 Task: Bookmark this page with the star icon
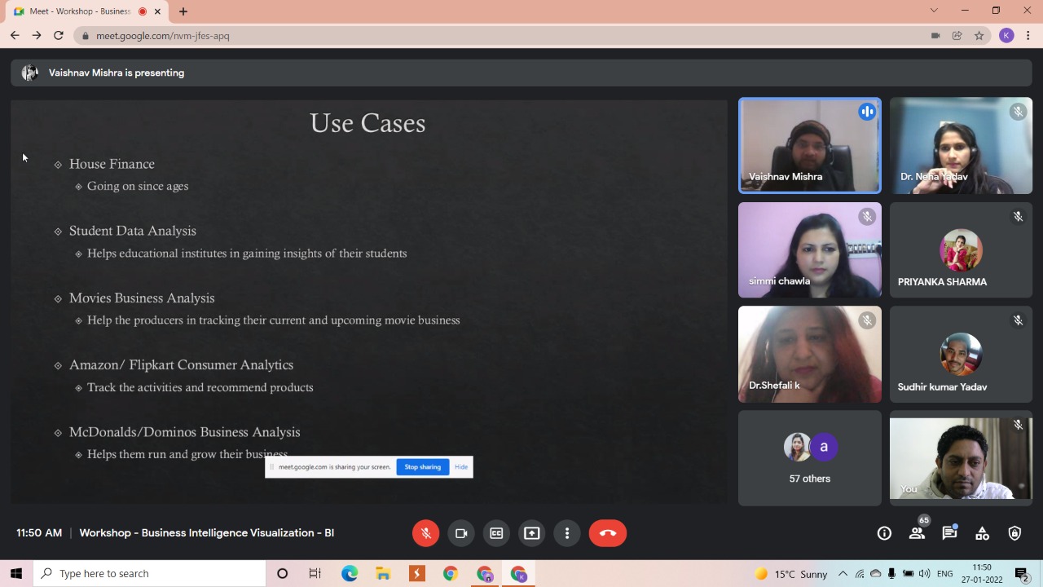pyautogui.click(x=979, y=36)
